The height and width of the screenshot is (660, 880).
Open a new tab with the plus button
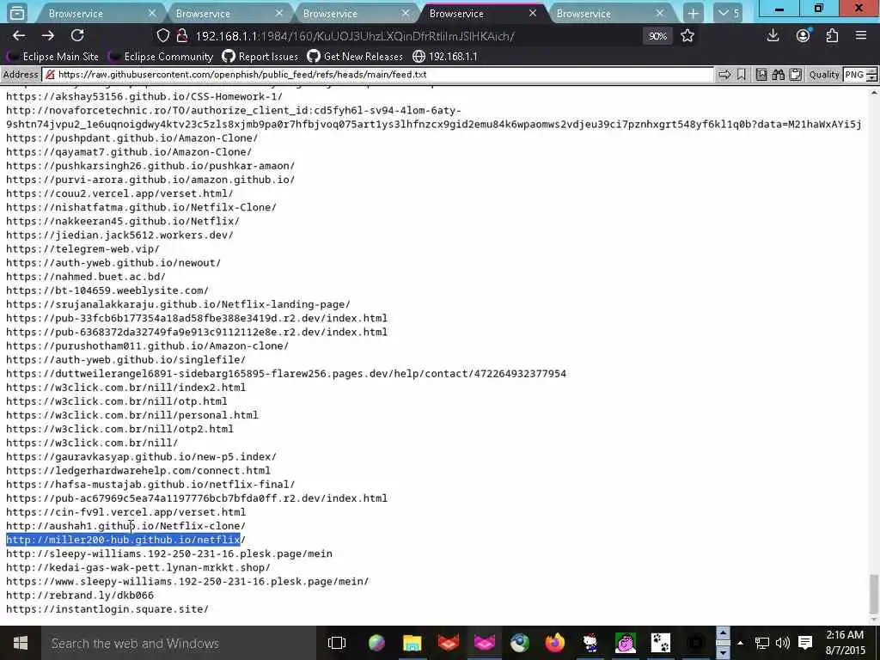pyautogui.click(x=694, y=13)
